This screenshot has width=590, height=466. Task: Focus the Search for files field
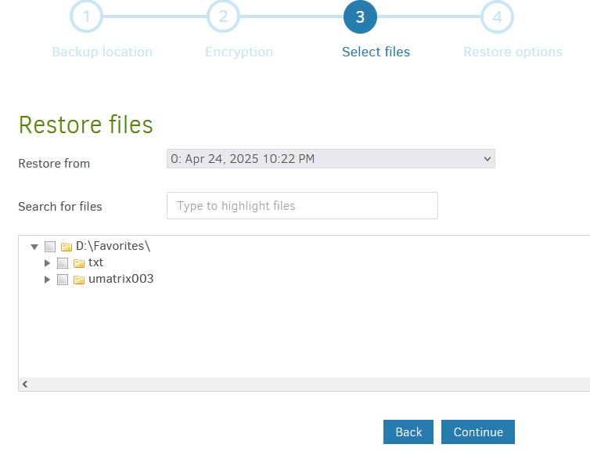click(302, 206)
